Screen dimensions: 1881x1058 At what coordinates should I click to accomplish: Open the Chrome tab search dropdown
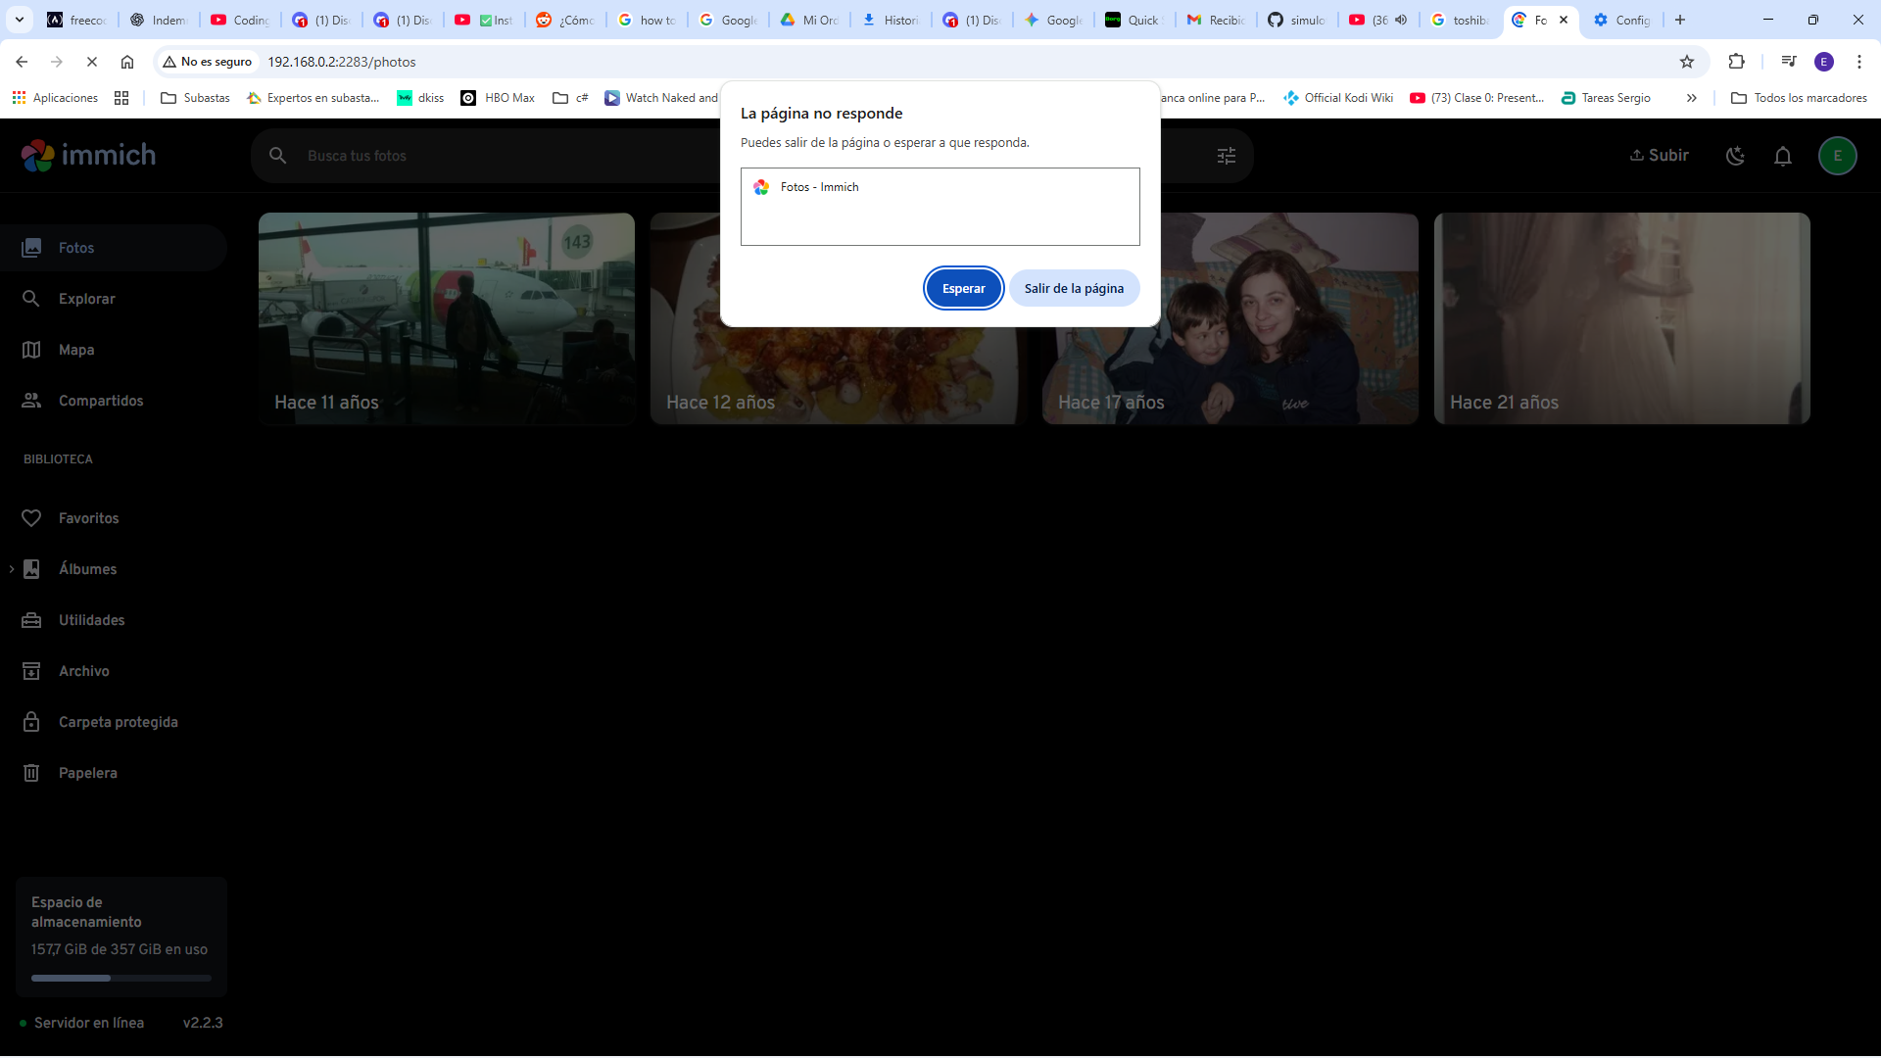tap(19, 20)
